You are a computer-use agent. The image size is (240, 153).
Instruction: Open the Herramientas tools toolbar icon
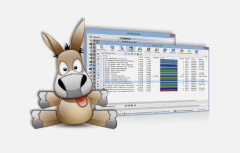pyautogui.click(x=189, y=52)
